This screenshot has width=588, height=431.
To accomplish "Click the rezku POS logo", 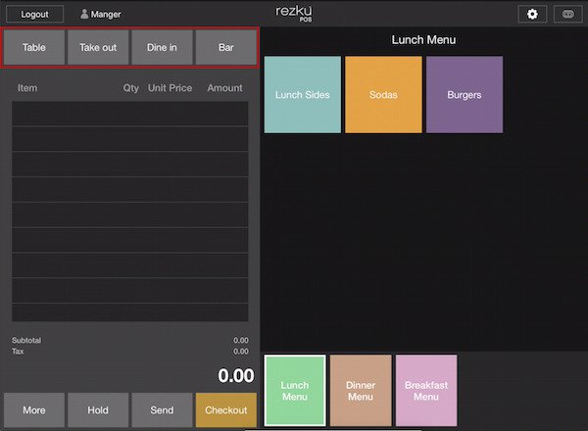I will (x=294, y=13).
